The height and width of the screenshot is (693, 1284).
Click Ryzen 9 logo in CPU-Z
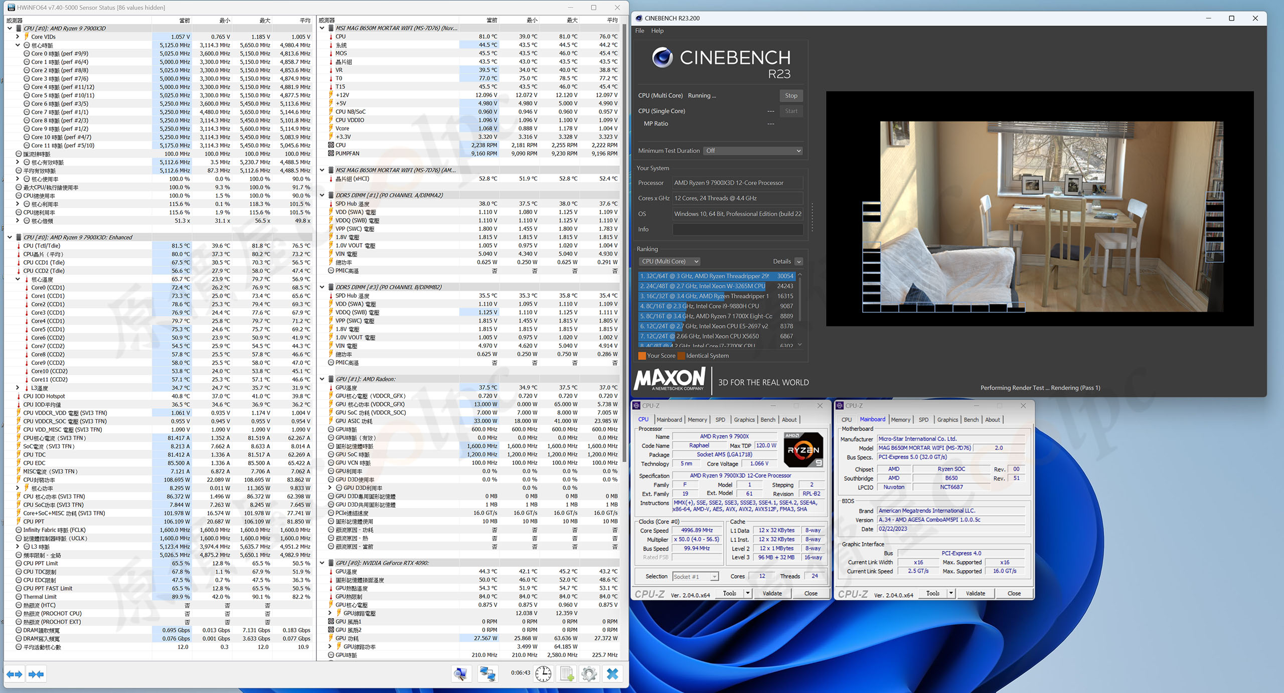coord(803,449)
